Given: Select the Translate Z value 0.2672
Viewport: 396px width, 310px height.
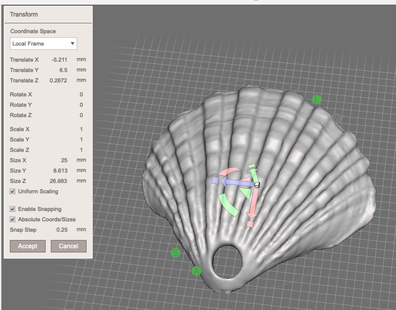Looking at the screenshot, I should [x=58, y=80].
